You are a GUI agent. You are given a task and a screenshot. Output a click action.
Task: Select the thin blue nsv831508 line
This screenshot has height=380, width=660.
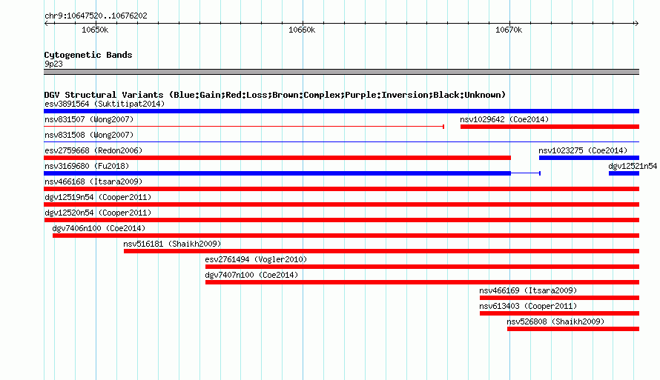click(341, 142)
